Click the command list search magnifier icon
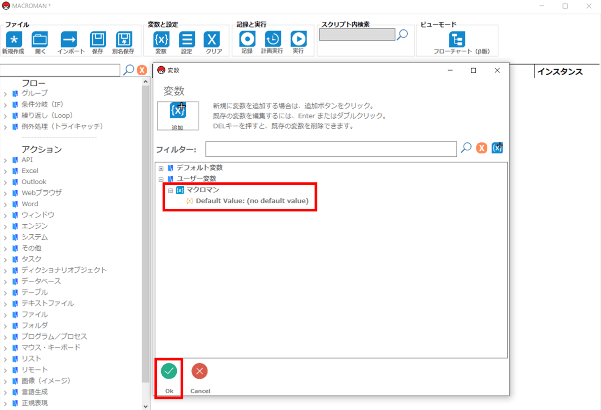601x410 pixels. [129, 70]
